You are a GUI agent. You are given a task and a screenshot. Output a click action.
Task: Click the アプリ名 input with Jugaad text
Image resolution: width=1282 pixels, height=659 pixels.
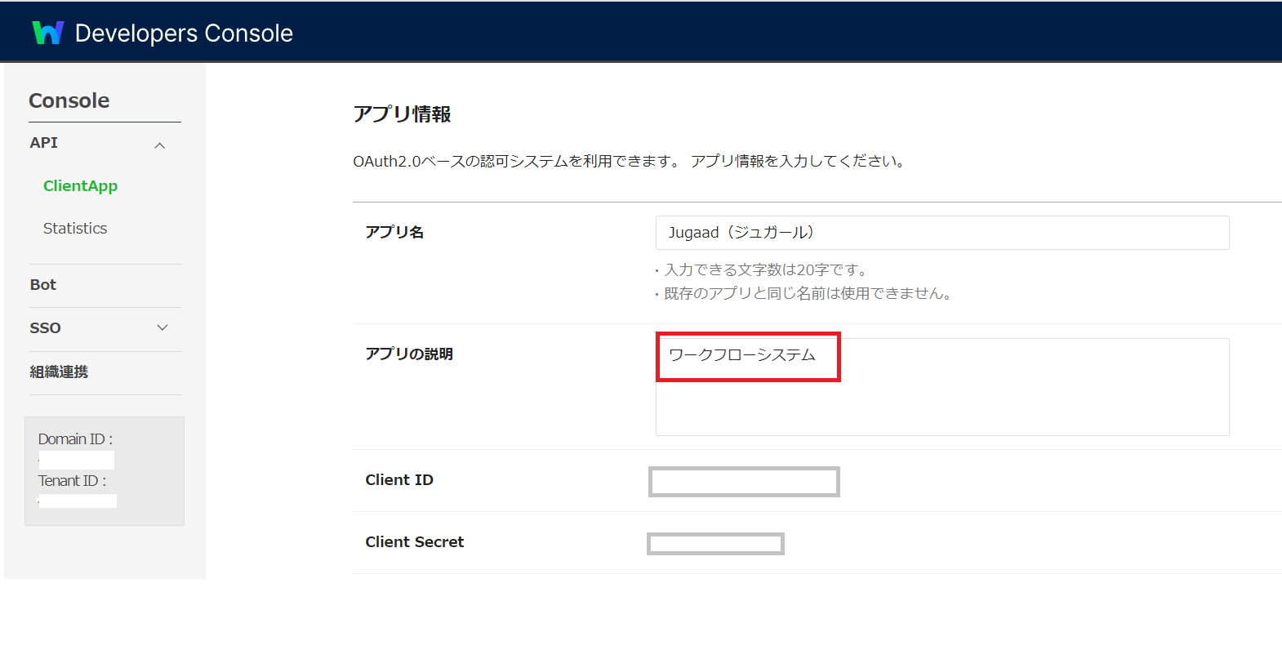(x=942, y=233)
